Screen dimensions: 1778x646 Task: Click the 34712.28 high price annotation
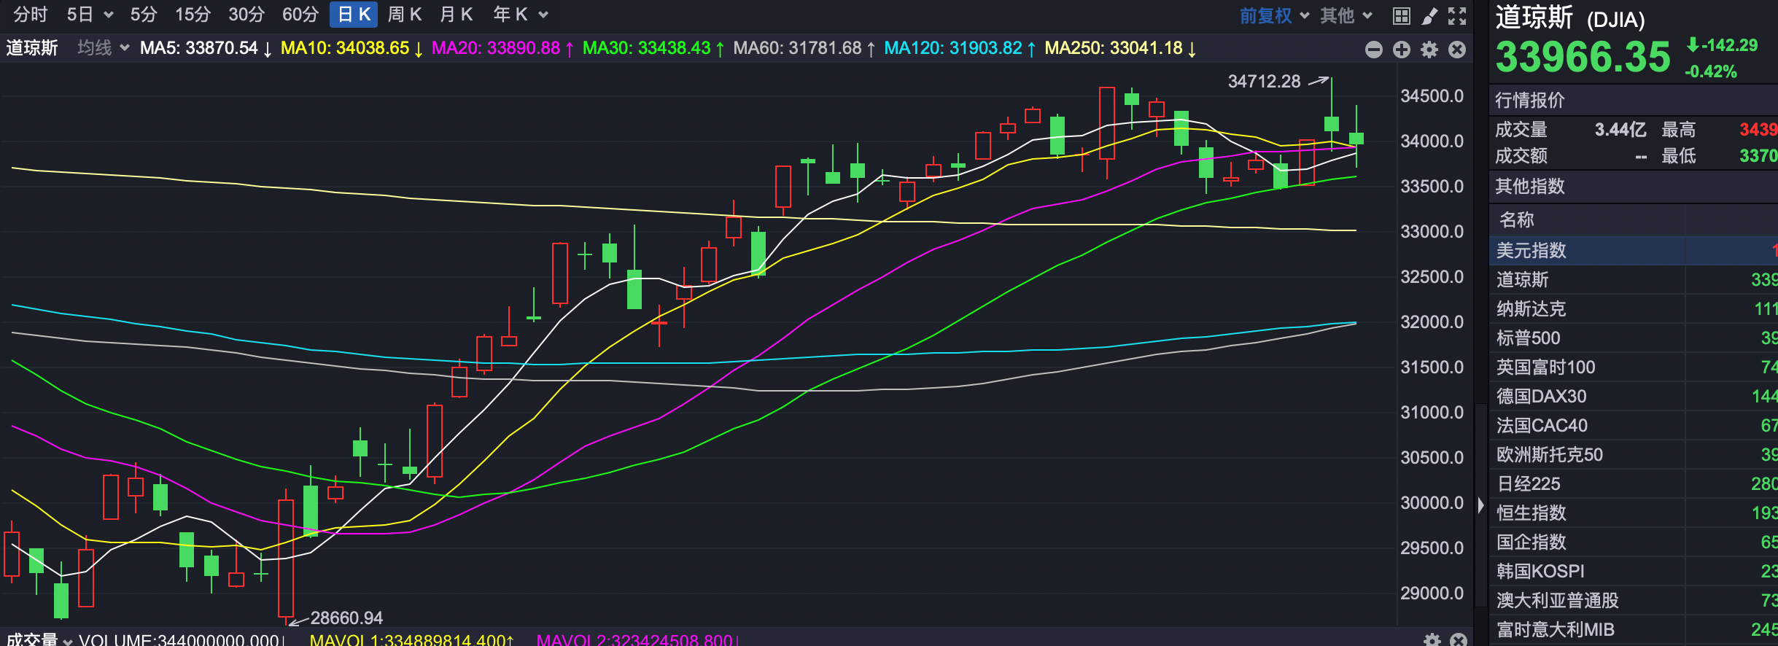click(x=1264, y=81)
